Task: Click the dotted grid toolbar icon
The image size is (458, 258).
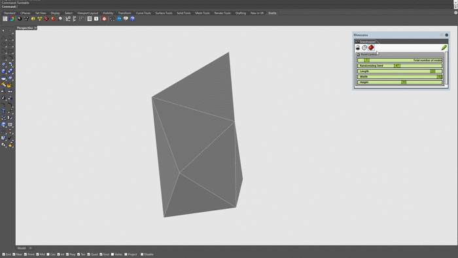Action: pos(81,19)
